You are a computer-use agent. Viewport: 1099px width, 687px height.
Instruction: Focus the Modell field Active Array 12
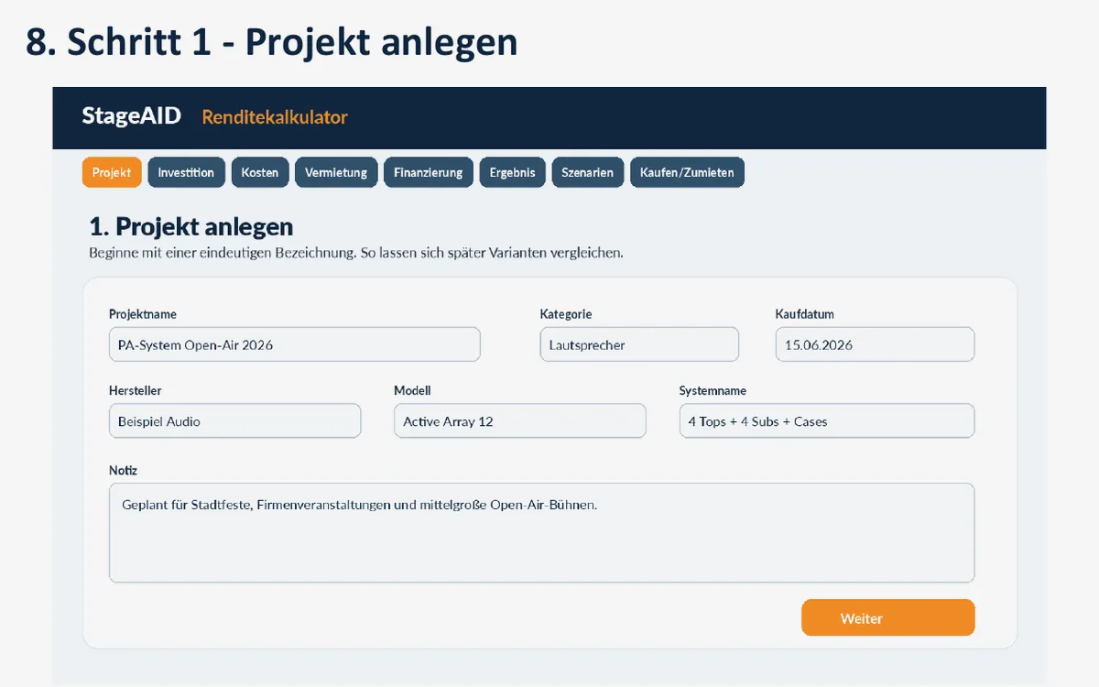520,421
